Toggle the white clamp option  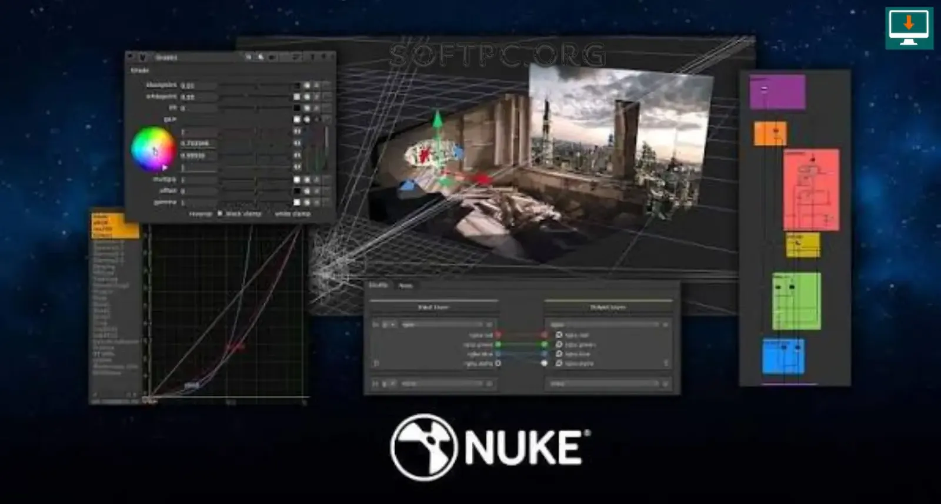click(292, 214)
